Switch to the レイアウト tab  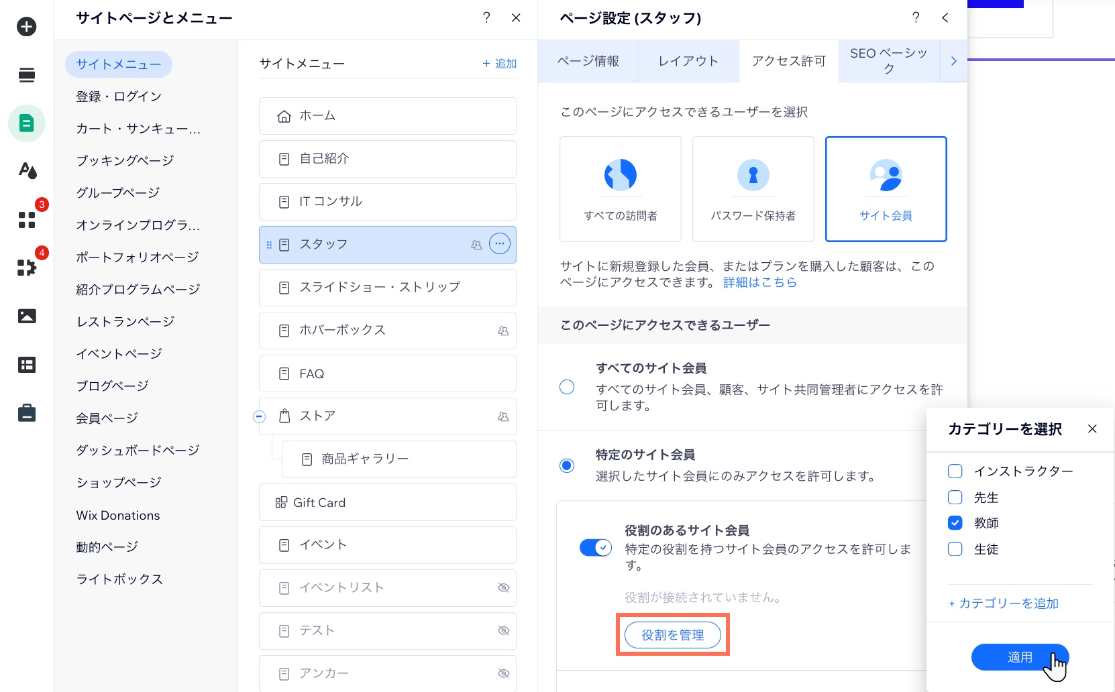(x=688, y=60)
